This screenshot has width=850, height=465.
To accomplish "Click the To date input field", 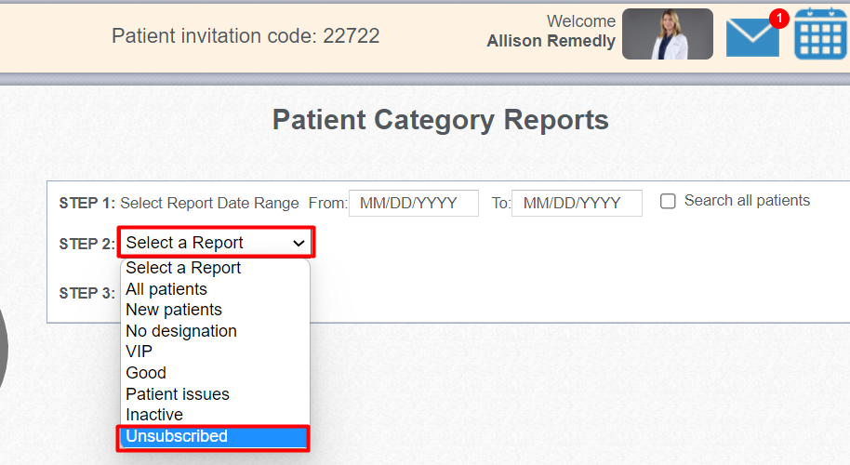I will (x=577, y=204).
